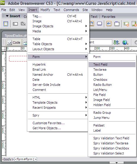
Task: Expand Layout Objects submenu
Action: [x=58, y=49]
